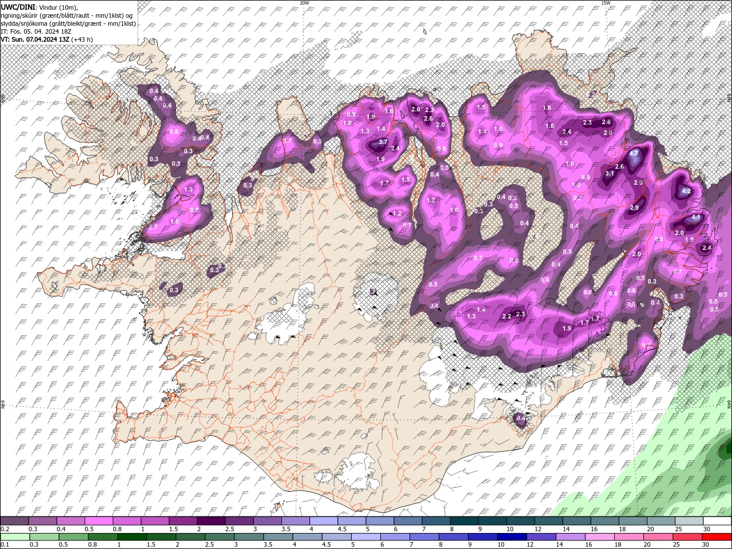Click the 3.1 precipitation value on map
This screenshot has width=732, height=549.
[609, 173]
